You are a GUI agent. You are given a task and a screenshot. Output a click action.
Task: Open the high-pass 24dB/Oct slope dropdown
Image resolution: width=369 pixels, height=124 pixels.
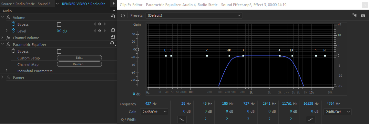(154, 112)
